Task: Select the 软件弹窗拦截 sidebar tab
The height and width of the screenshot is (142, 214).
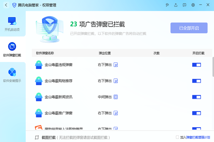Action: pos(12,49)
